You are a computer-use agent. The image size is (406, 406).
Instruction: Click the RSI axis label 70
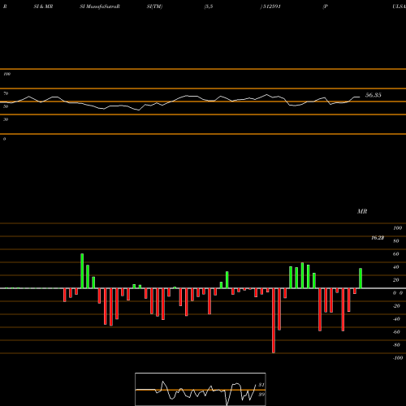coord(6,93)
